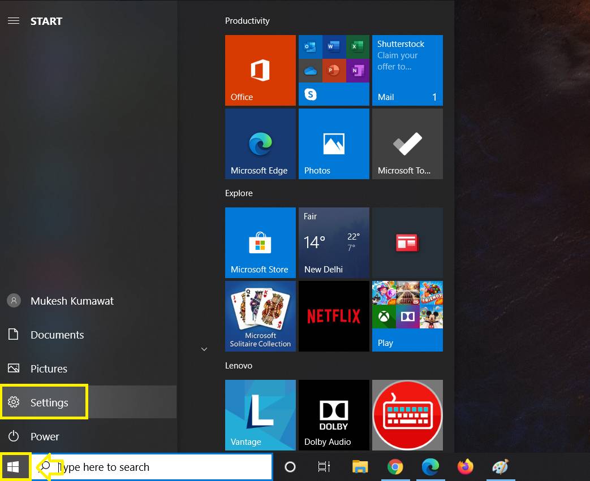This screenshot has height=481, width=590.
Task: Open File Explorer from the taskbar
Action: point(360,467)
